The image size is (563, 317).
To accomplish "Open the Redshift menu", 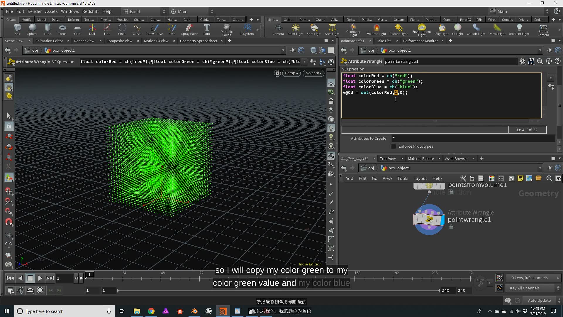I will (x=90, y=11).
